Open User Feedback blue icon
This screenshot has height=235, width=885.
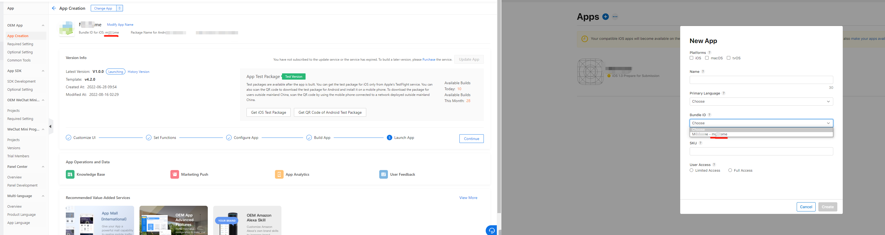(383, 175)
